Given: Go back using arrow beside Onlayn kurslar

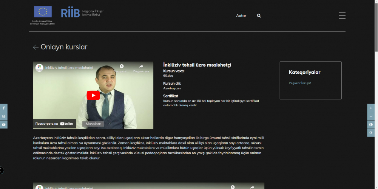Looking at the screenshot, I should [35, 47].
